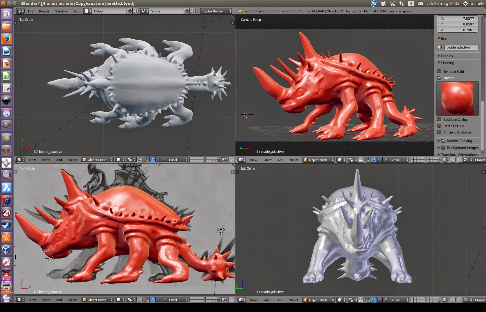This screenshot has width=486, height=312.
Task: Click the pivot point icon in Top Ortho header
Action: tap(131, 159)
